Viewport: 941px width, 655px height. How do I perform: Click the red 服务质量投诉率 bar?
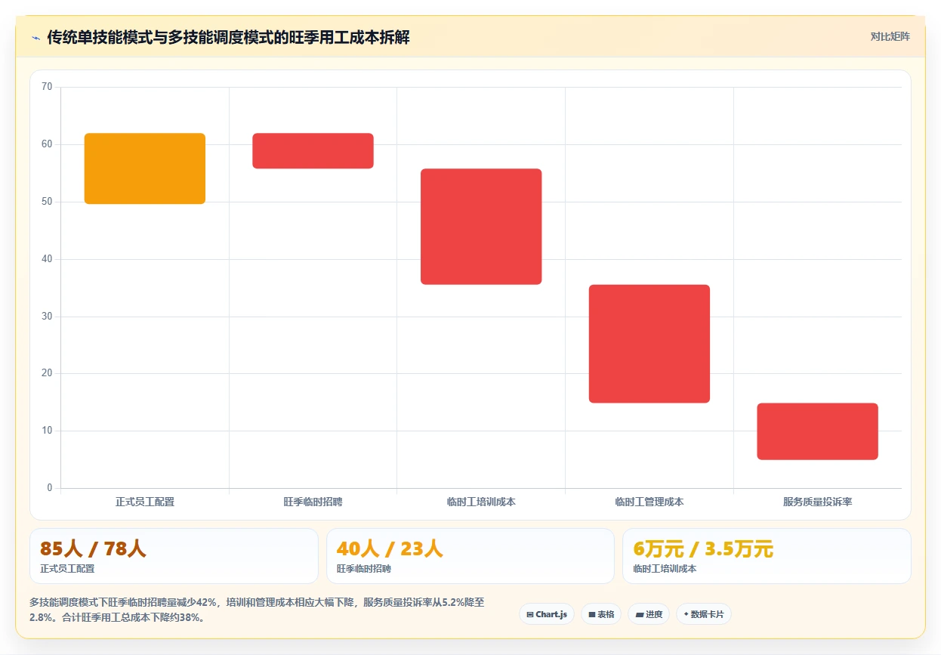click(817, 431)
